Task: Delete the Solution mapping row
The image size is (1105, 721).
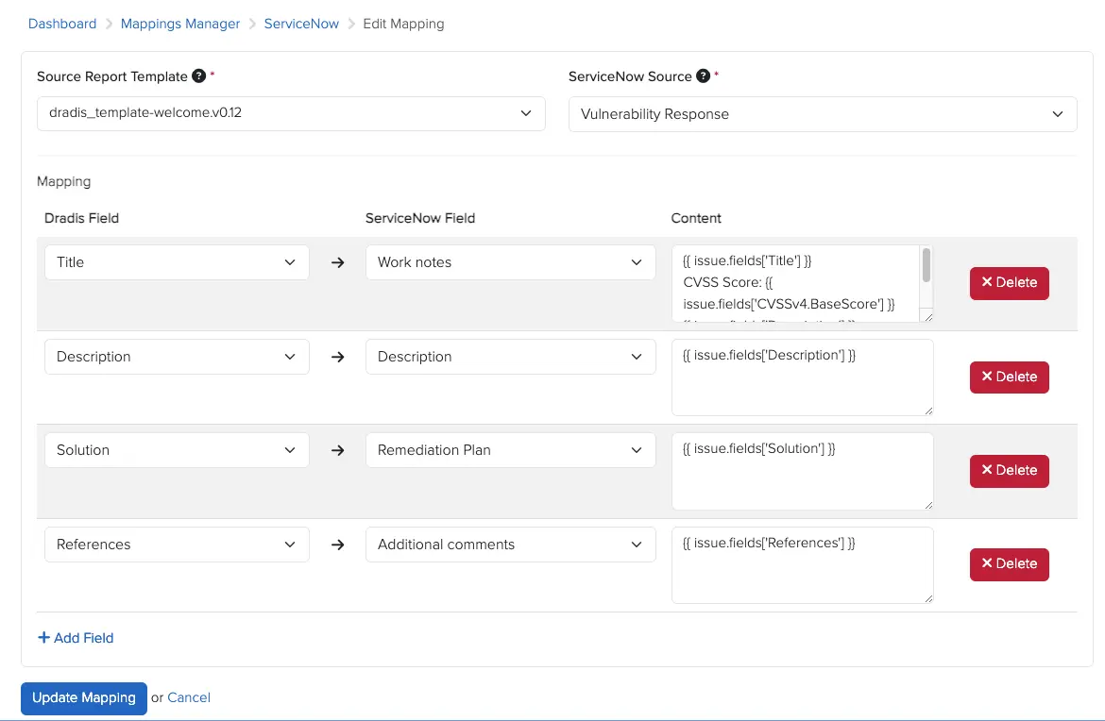Action: coord(1010,471)
